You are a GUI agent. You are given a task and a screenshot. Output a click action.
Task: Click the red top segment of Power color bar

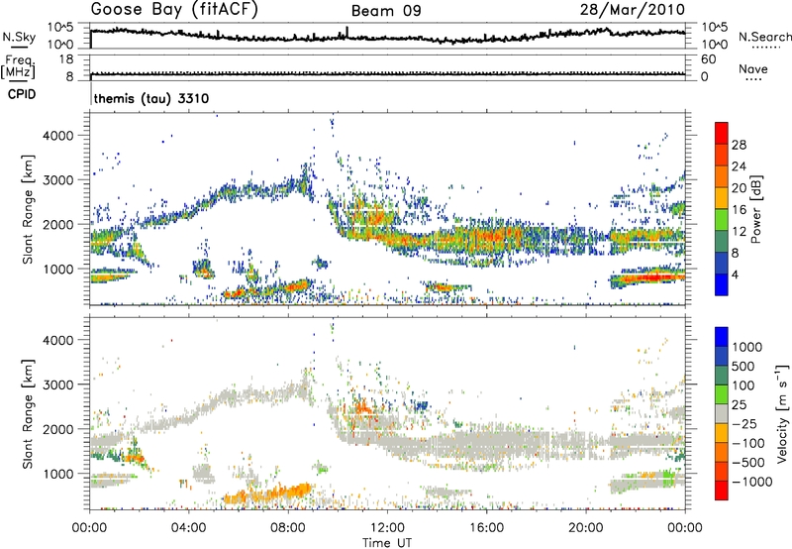pyautogui.click(x=722, y=133)
